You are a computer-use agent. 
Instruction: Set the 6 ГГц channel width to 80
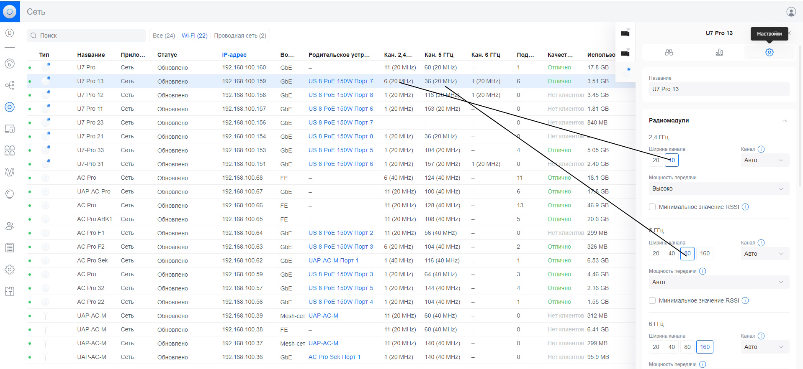(687, 347)
